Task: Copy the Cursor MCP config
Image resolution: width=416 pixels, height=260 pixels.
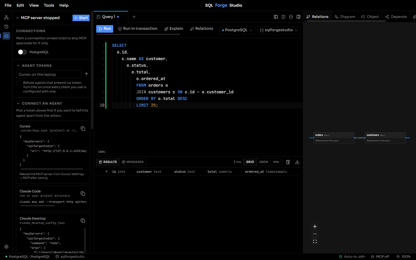Action: coord(83,129)
